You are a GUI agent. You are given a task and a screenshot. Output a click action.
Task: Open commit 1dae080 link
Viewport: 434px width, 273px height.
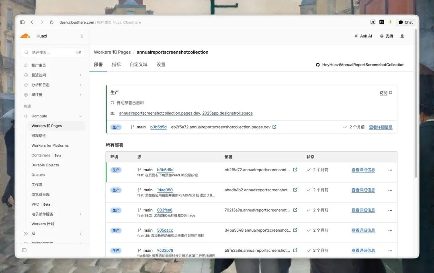click(x=165, y=190)
